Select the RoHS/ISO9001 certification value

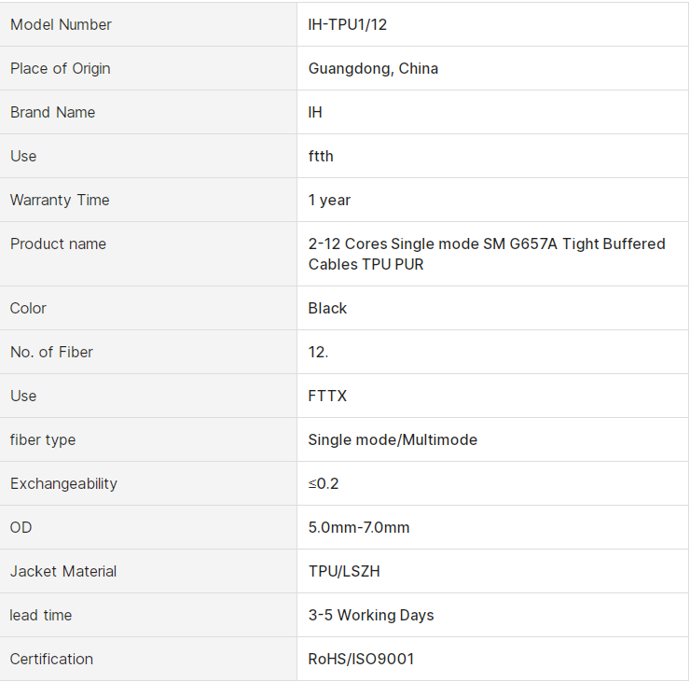[x=361, y=660]
